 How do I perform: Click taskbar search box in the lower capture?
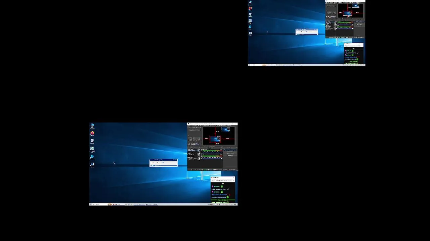coord(100,204)
